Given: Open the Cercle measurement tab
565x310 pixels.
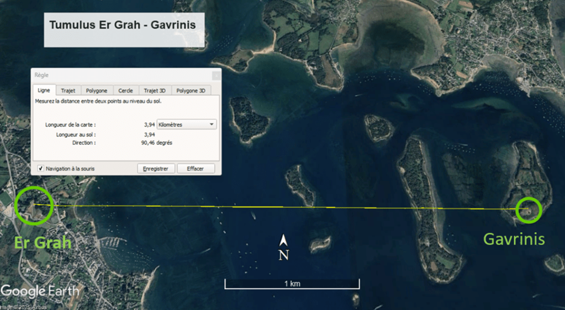Looking at the screenshot, I should [x=125, y=90].
